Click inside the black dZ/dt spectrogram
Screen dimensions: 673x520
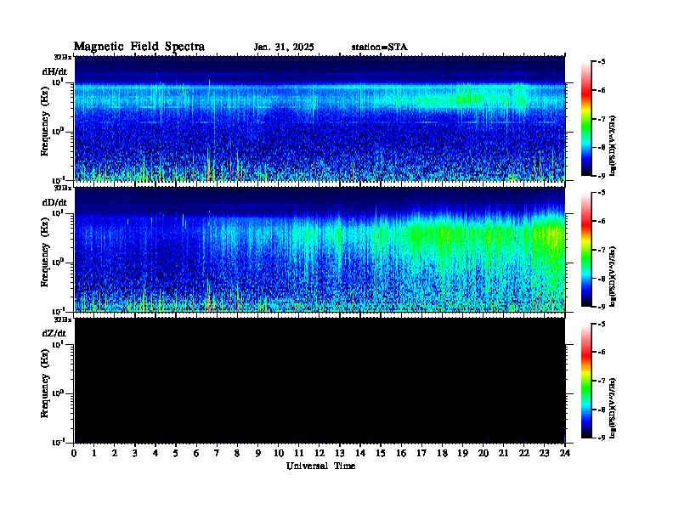[x=320, y=381]
